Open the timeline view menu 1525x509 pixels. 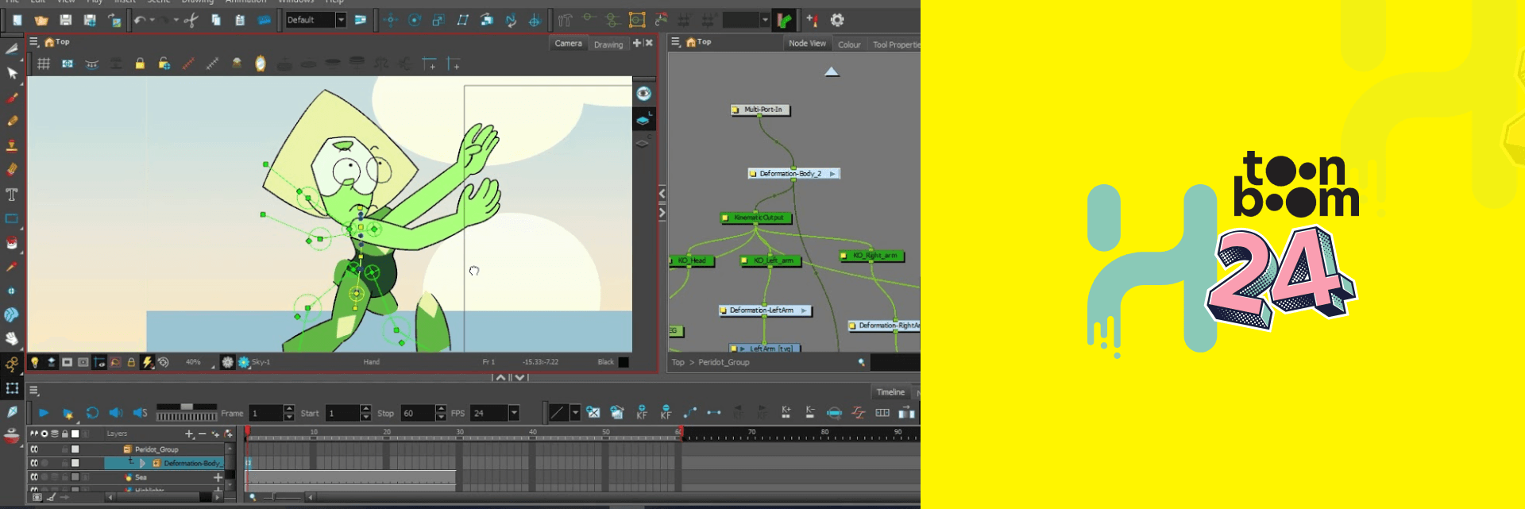(x=34, y=391)
